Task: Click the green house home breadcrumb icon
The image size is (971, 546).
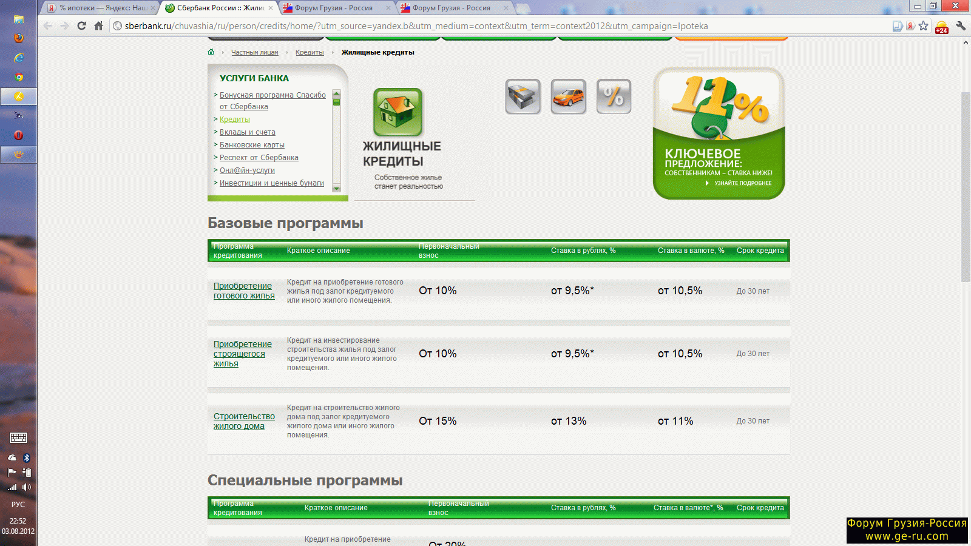Action: click(x=211, y=52)
